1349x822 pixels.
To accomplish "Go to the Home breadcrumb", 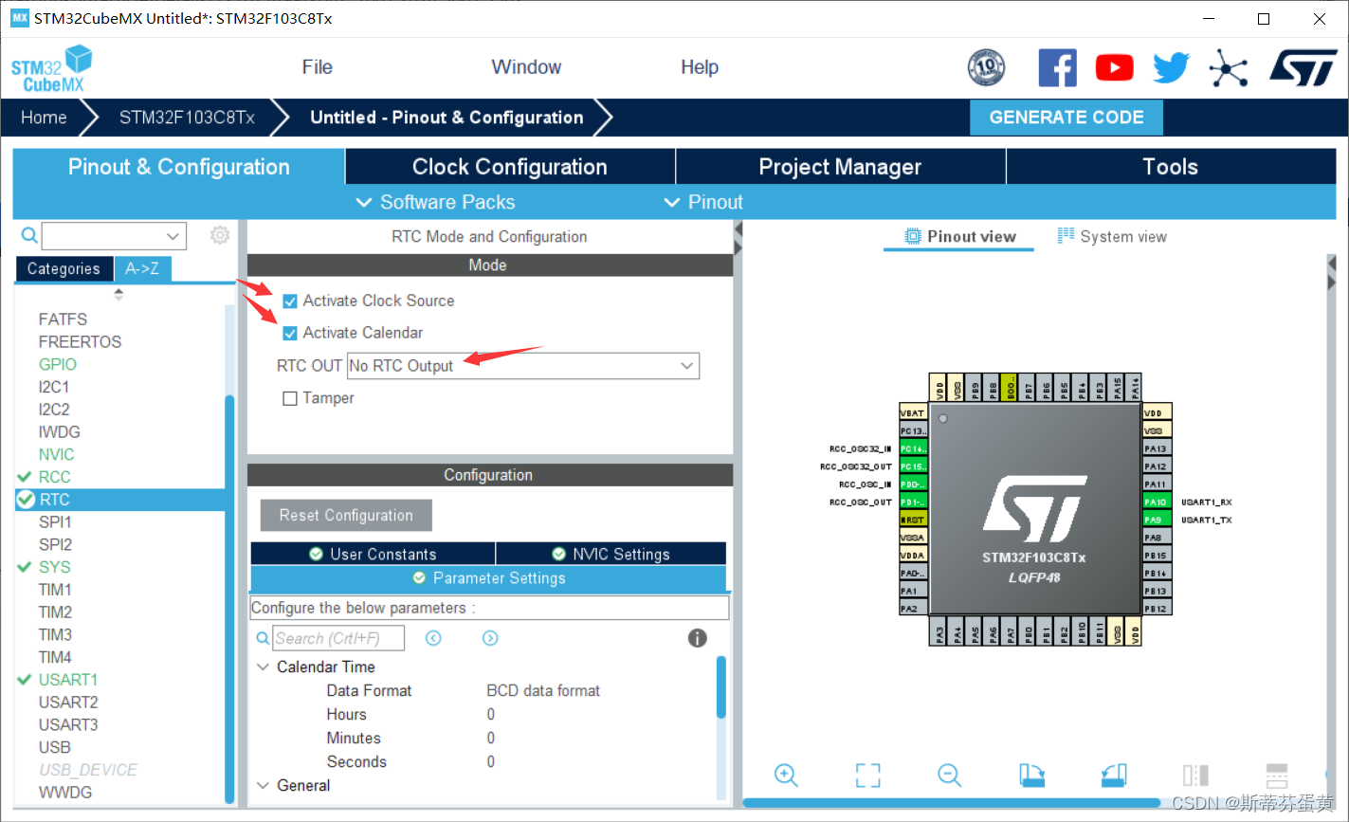I will 44,118.
